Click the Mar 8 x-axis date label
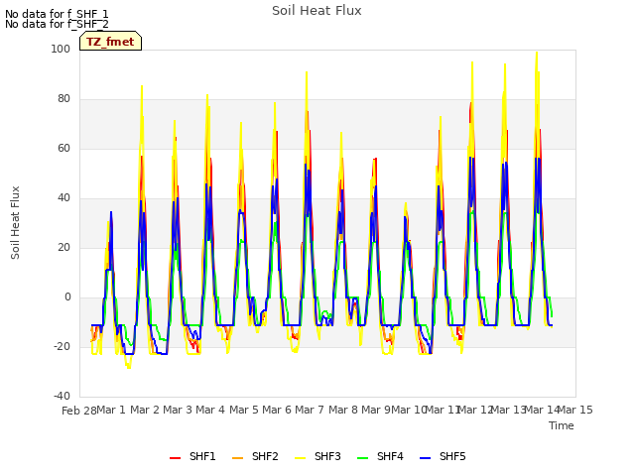The width and height of the screenshot is (635, 476). pos(343,410)
